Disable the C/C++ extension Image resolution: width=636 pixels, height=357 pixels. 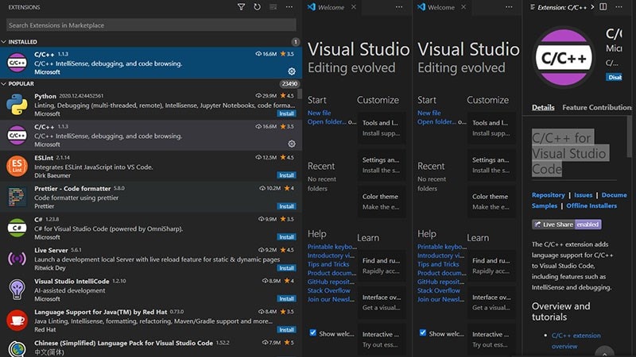pyautogui.click(x=614, y=77)
